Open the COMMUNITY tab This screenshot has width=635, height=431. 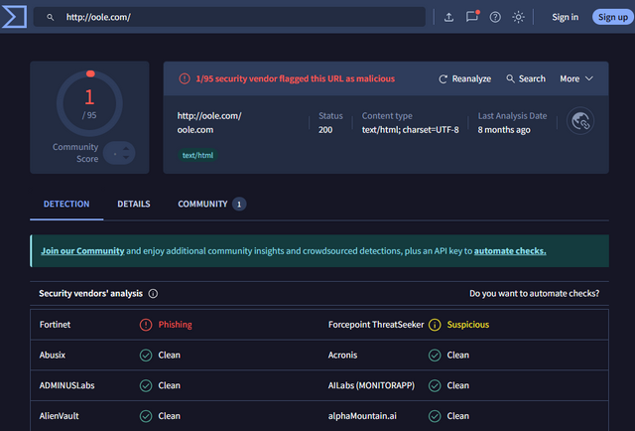pyautogui.click(x=211, y=204)
